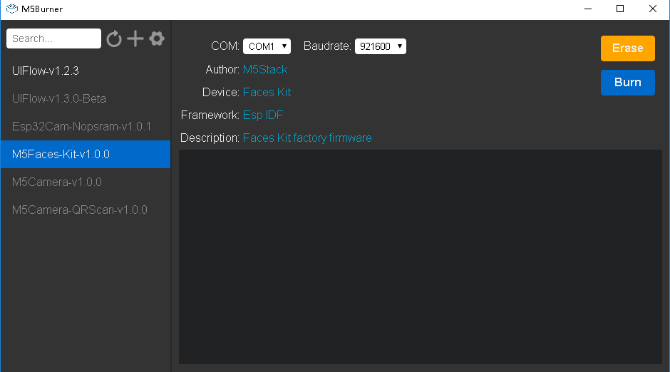Image resolution: width=670 pixels, height=372 pixels.
Task: Expand the Baudrate dropdown
Action: pos(380,46)
